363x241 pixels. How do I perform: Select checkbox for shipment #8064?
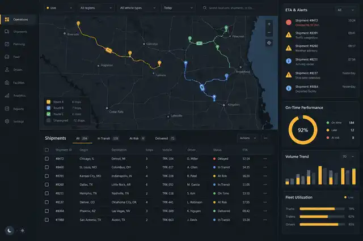(47, 211)
